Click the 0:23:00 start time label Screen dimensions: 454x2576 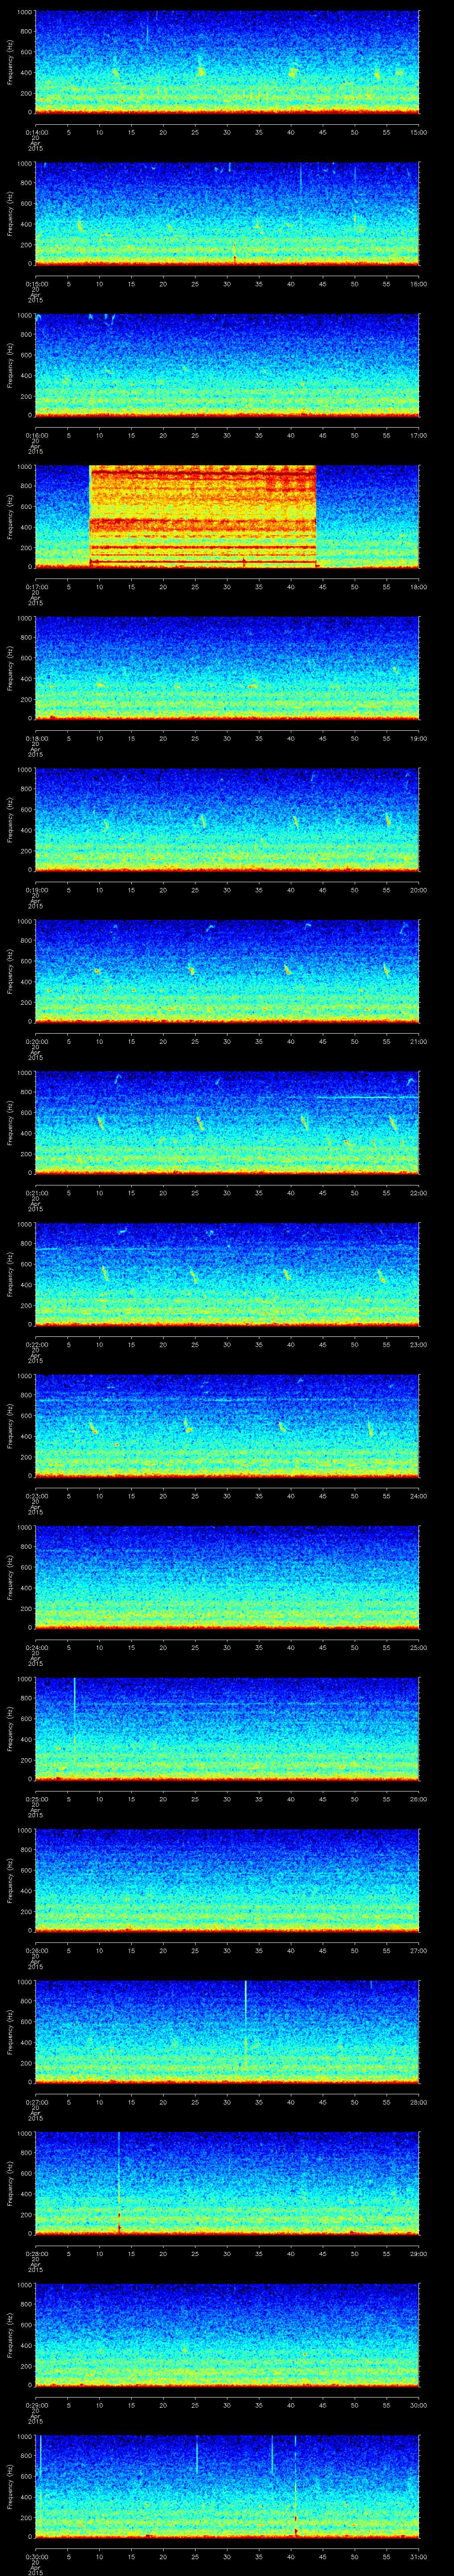36,1496
